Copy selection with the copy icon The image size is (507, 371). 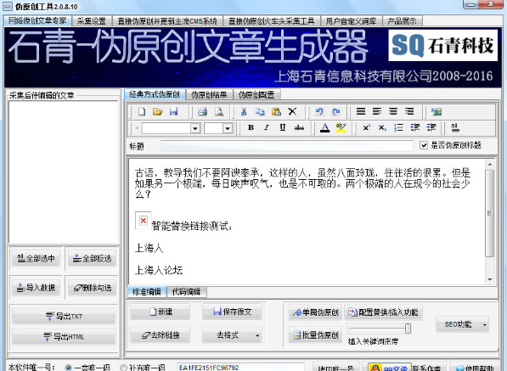click(260, 112)
